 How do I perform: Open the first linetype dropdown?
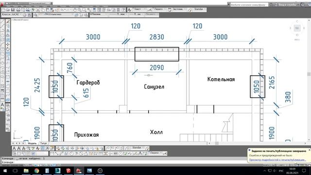(118, 15)
